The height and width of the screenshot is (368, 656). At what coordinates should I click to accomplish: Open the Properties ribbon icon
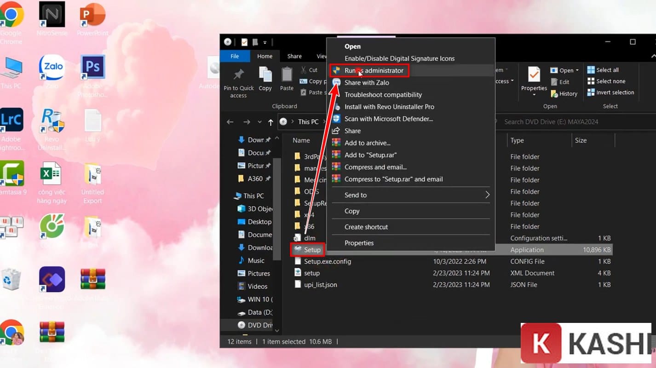click(534, 74)
